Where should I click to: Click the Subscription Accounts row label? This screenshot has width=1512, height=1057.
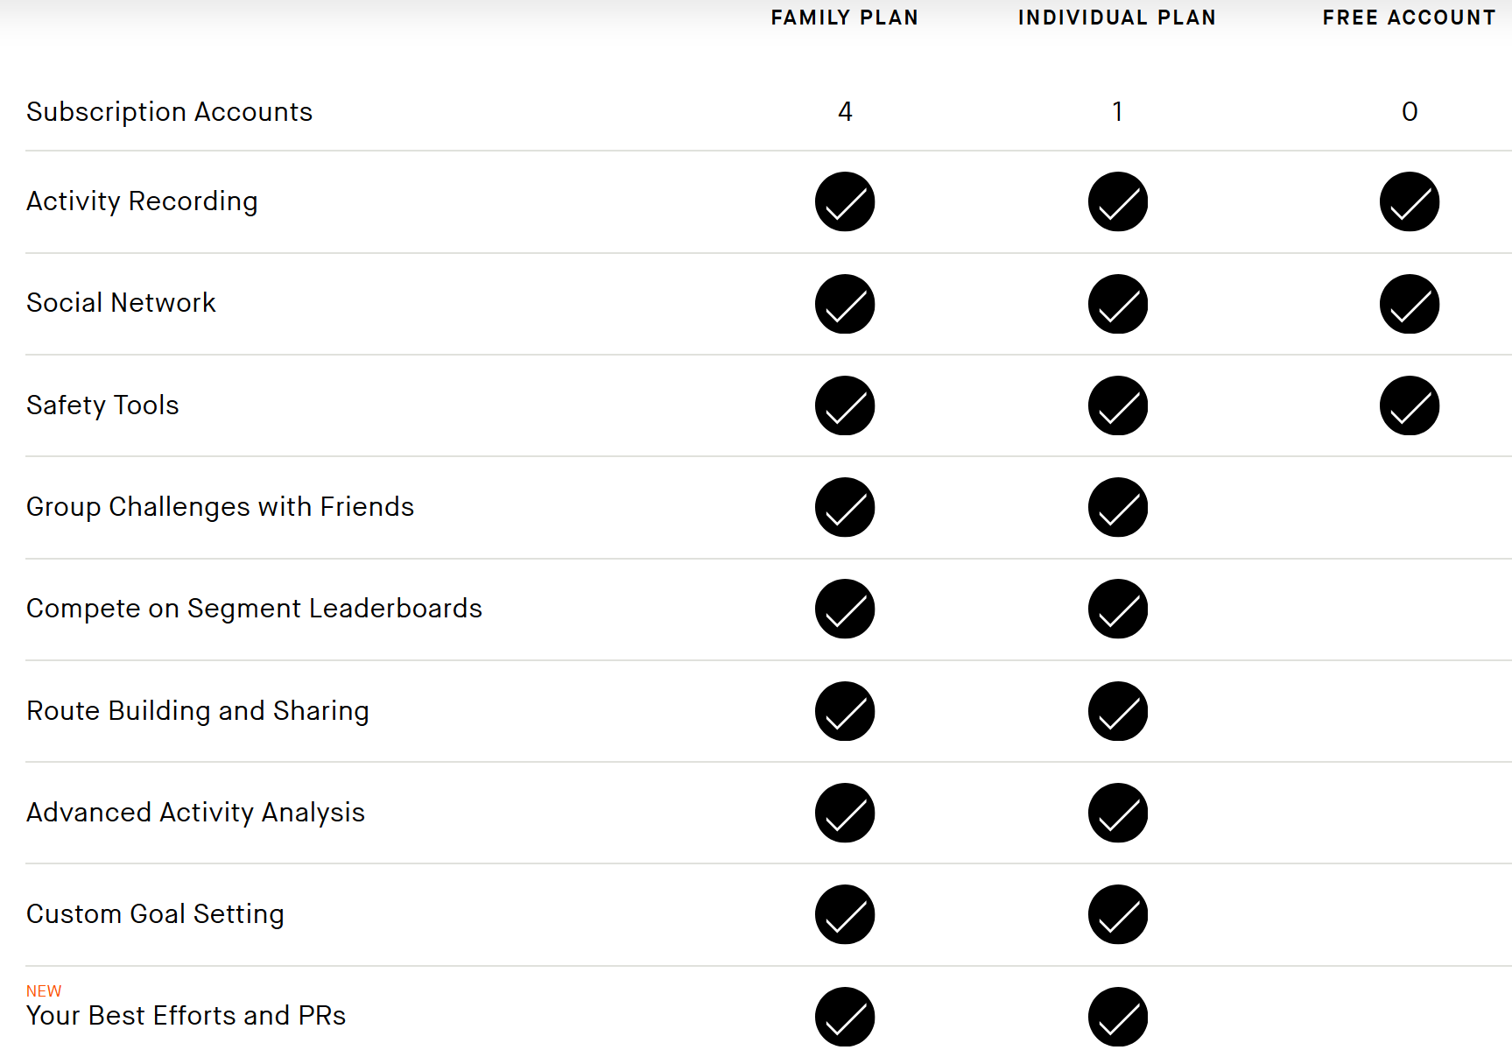pos(169,112)
